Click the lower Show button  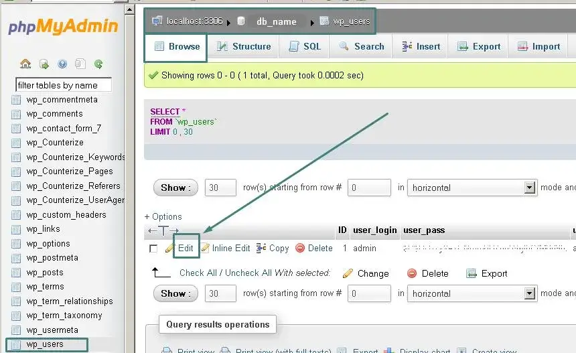tap(175, 293)
